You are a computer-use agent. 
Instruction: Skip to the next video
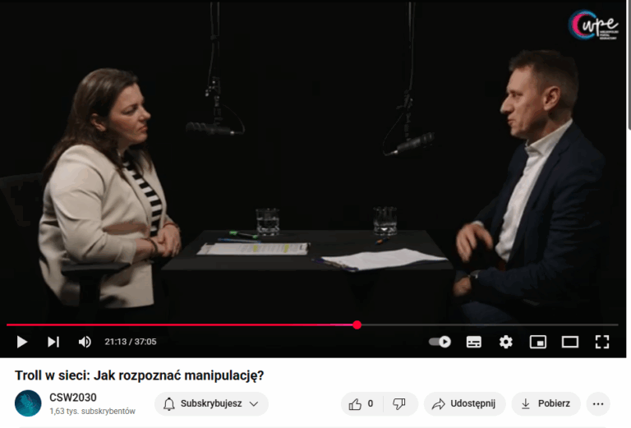53,342
